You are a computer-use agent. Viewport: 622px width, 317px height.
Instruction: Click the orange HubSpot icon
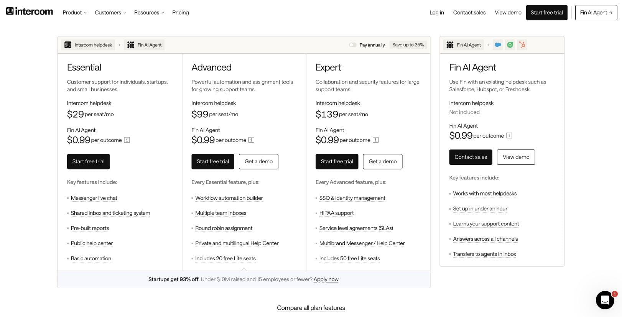tap(522, 45)
